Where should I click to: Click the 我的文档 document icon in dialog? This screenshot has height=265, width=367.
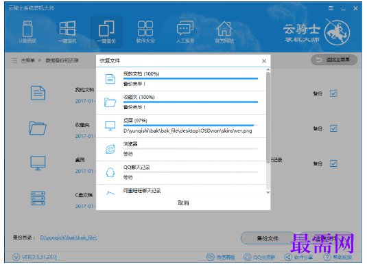pyautogui.click(x=110, y=79)
